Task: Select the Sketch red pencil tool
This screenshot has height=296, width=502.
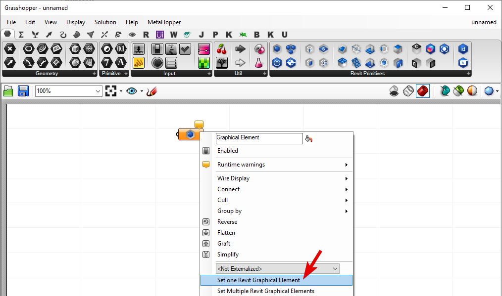Action: [x=151, y=91]
